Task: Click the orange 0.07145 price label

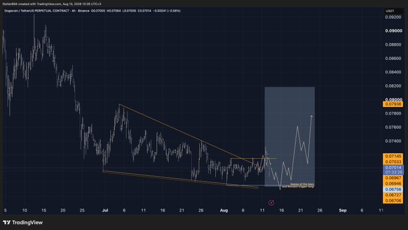Action: [x=393, y=156]
